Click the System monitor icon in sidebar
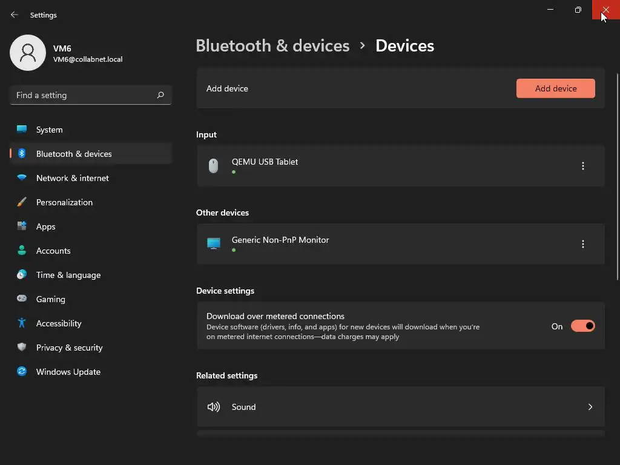The width and height of the screenshot is (620, 465). tap(22, 130)
